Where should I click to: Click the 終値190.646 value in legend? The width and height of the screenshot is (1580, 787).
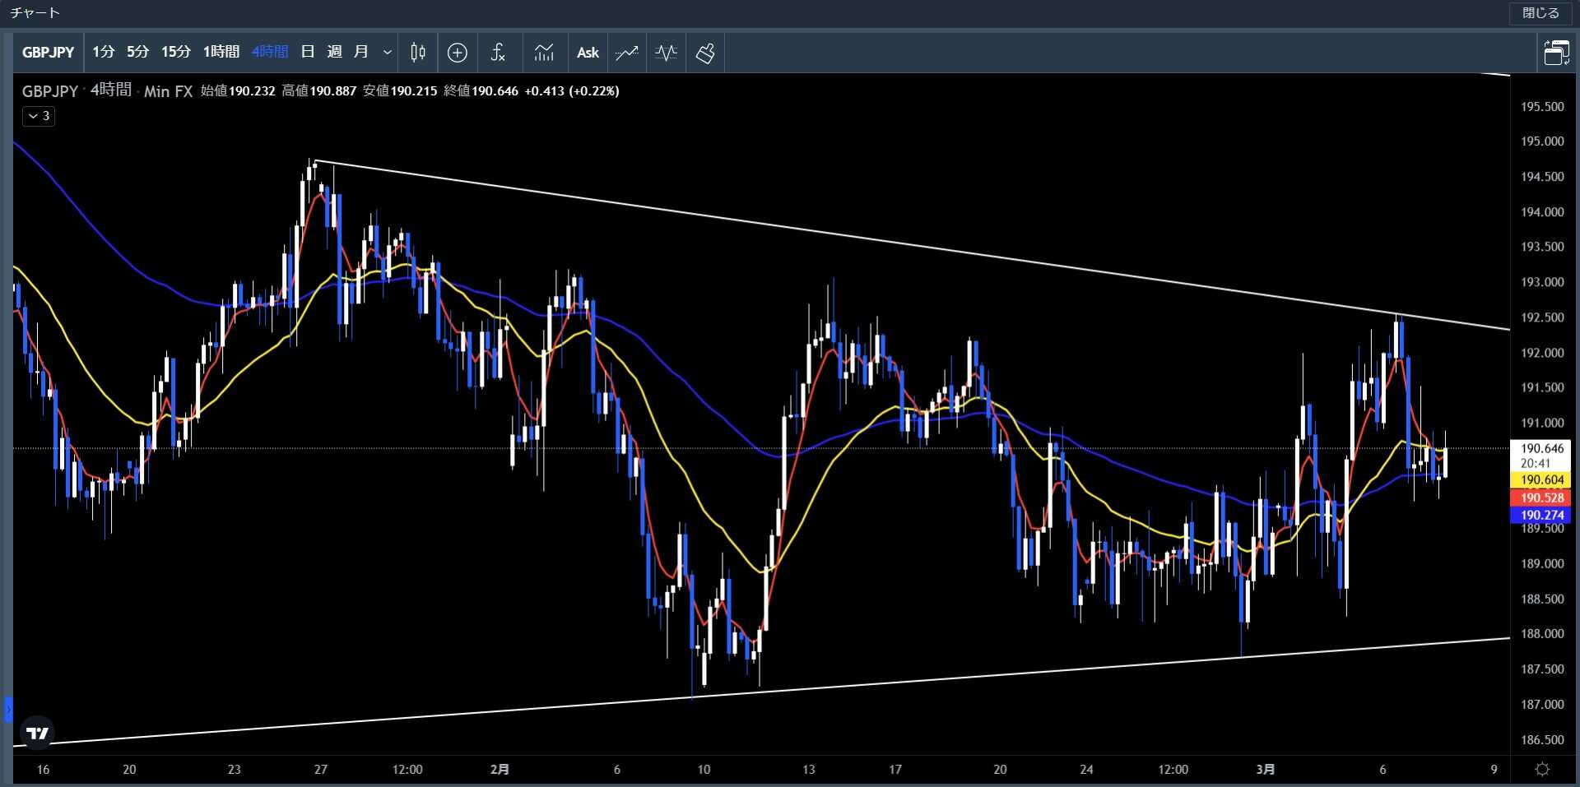(481, 91)
